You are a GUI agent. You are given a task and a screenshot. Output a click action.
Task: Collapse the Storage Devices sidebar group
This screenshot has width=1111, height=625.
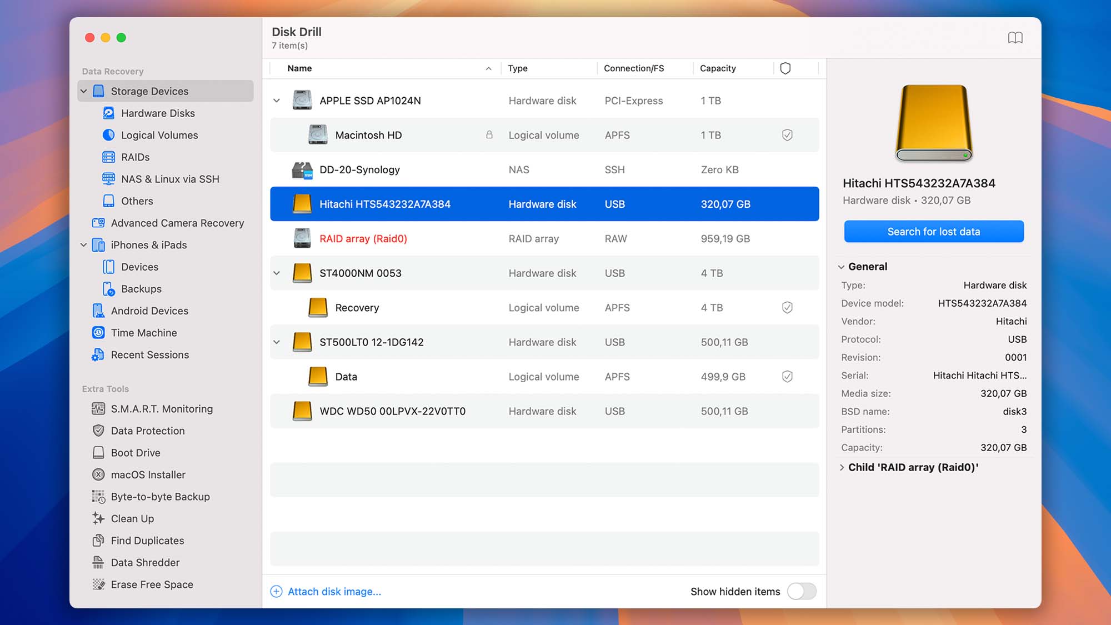[x=83, y=91]
